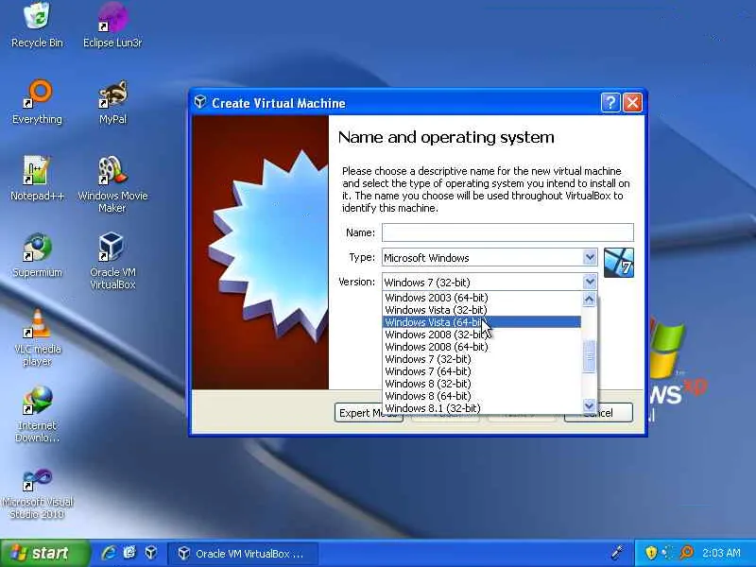Screen dimensions: 756x567
Task: Choose Windows 7 (64-bit) from list
Action: click(x=482, y=371)
